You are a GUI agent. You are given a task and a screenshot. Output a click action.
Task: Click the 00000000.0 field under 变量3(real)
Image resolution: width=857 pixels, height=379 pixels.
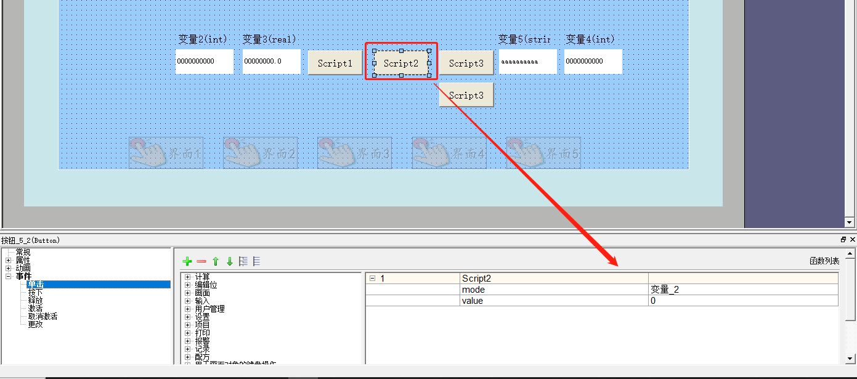272,62
